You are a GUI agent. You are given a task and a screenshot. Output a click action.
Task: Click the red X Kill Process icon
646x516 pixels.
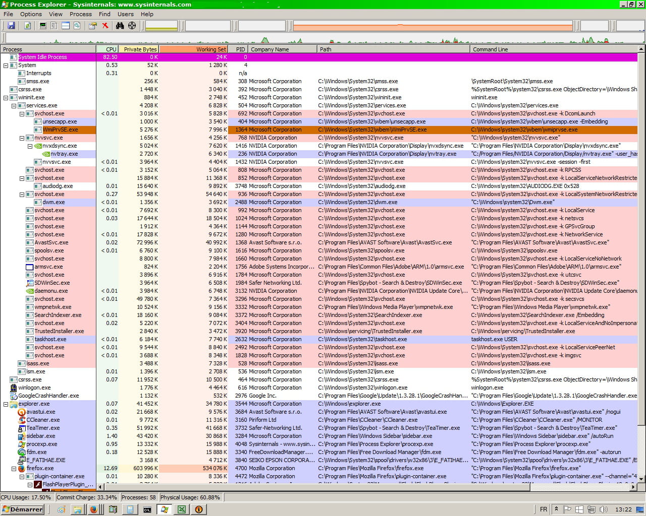[105, 26]
